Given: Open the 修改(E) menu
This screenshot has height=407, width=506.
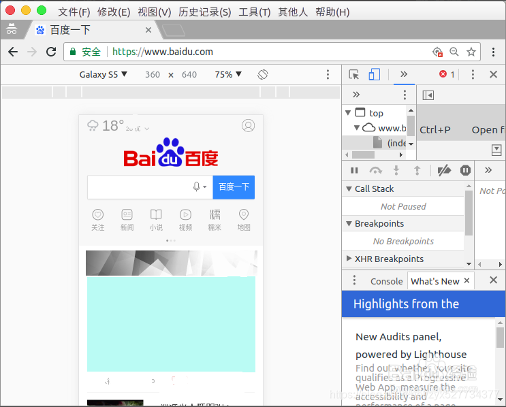Looking at the screenshot, I should 114,12.
